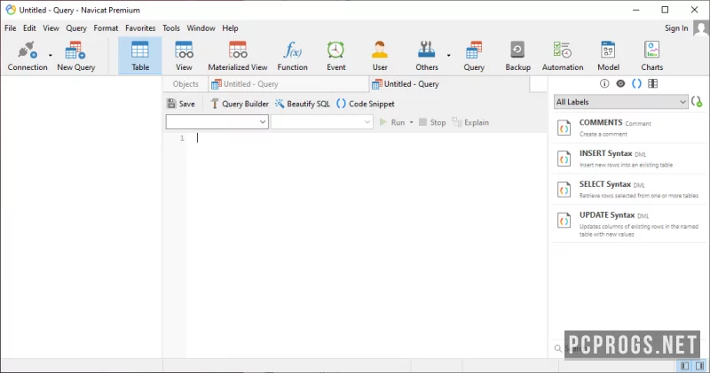
Task: Show the identifiers pane icon
Action: coord(652,83)
